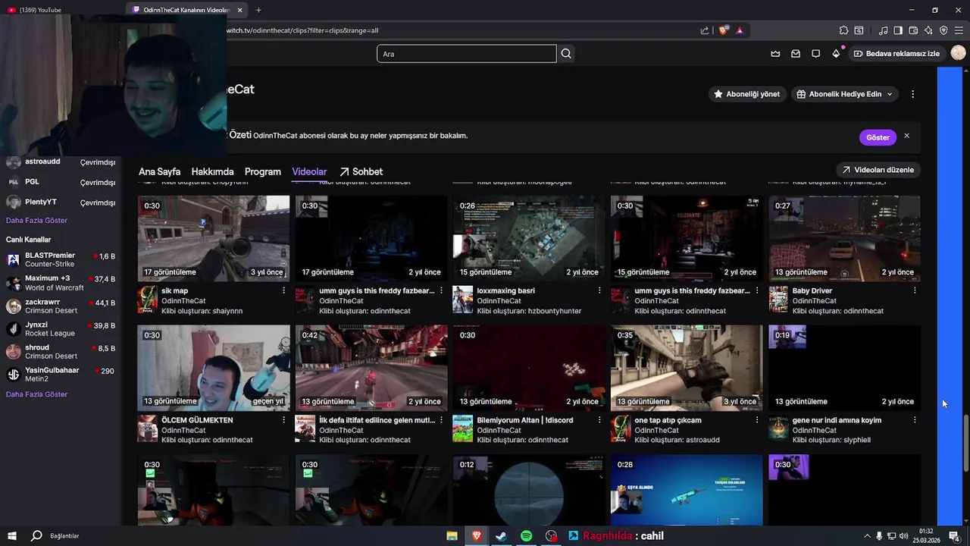Switch to the YouTube browser tab
The width and height of the screenshot is (970, 546).
pos(39,10)
